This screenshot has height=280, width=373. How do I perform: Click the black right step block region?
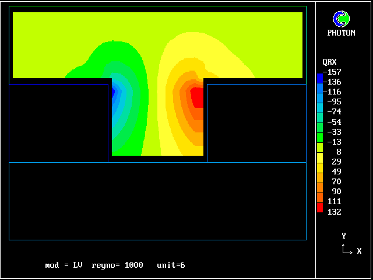point(256,123)
